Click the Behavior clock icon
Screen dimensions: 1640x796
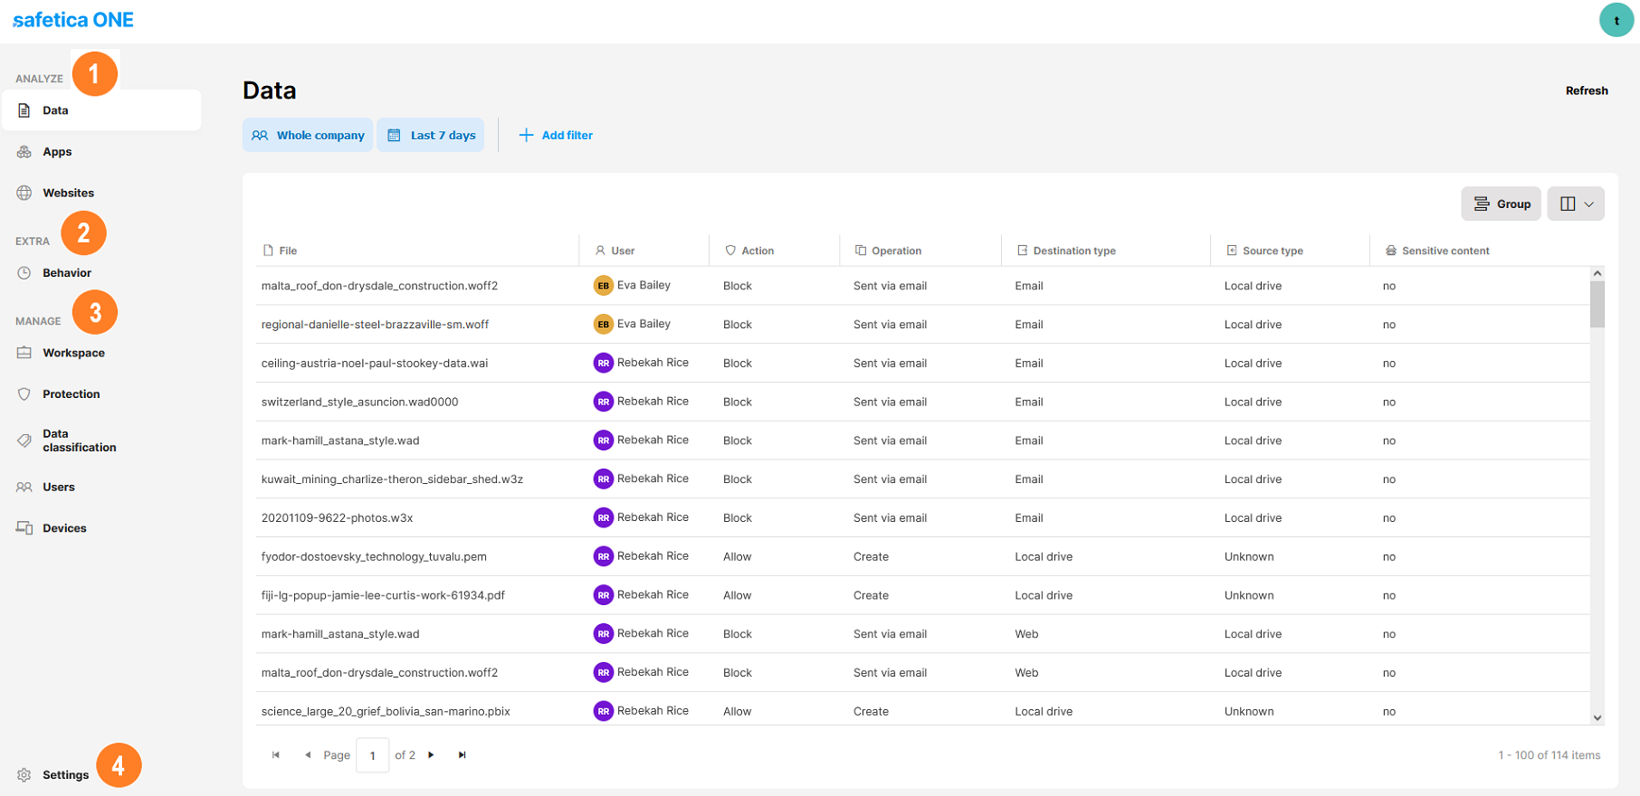24,272
